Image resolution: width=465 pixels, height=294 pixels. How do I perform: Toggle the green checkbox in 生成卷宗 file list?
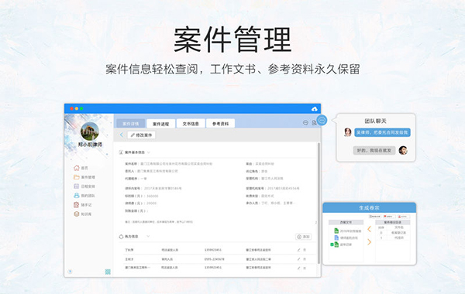coord(332,244)
